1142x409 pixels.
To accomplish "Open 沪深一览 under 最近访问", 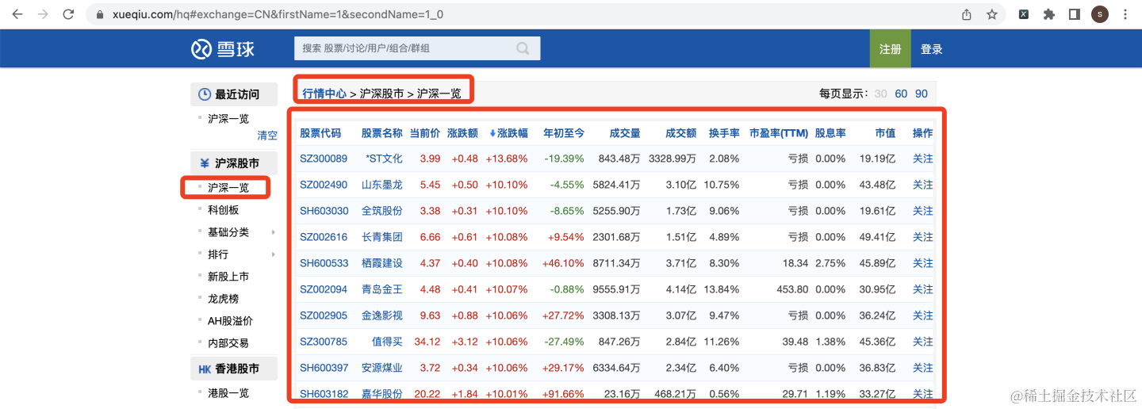I will click(228, 118).
